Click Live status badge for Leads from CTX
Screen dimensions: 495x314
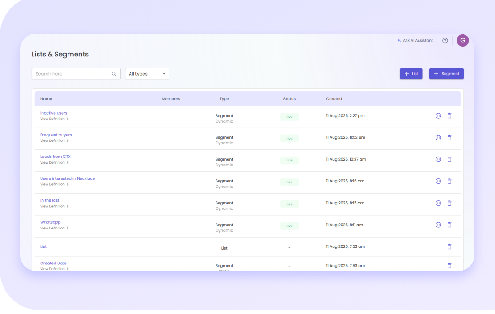[289, 160]
